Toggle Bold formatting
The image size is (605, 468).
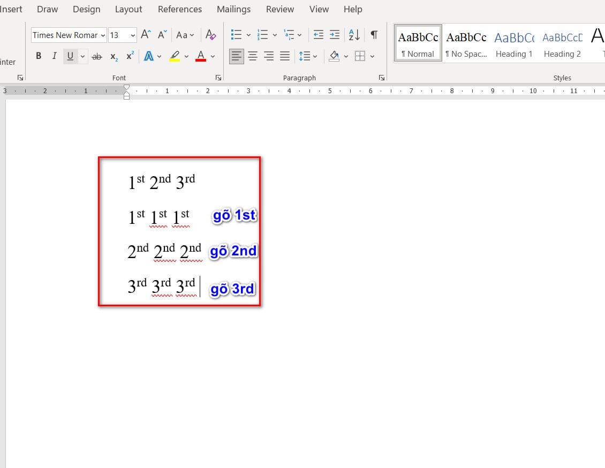[39, 56]
